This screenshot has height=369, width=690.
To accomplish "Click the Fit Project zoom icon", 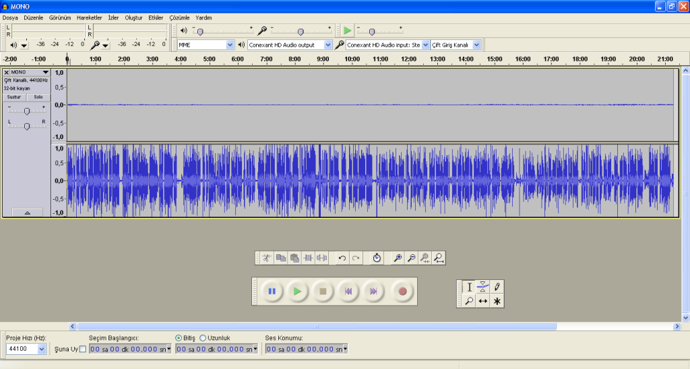I will coord(438,258).
